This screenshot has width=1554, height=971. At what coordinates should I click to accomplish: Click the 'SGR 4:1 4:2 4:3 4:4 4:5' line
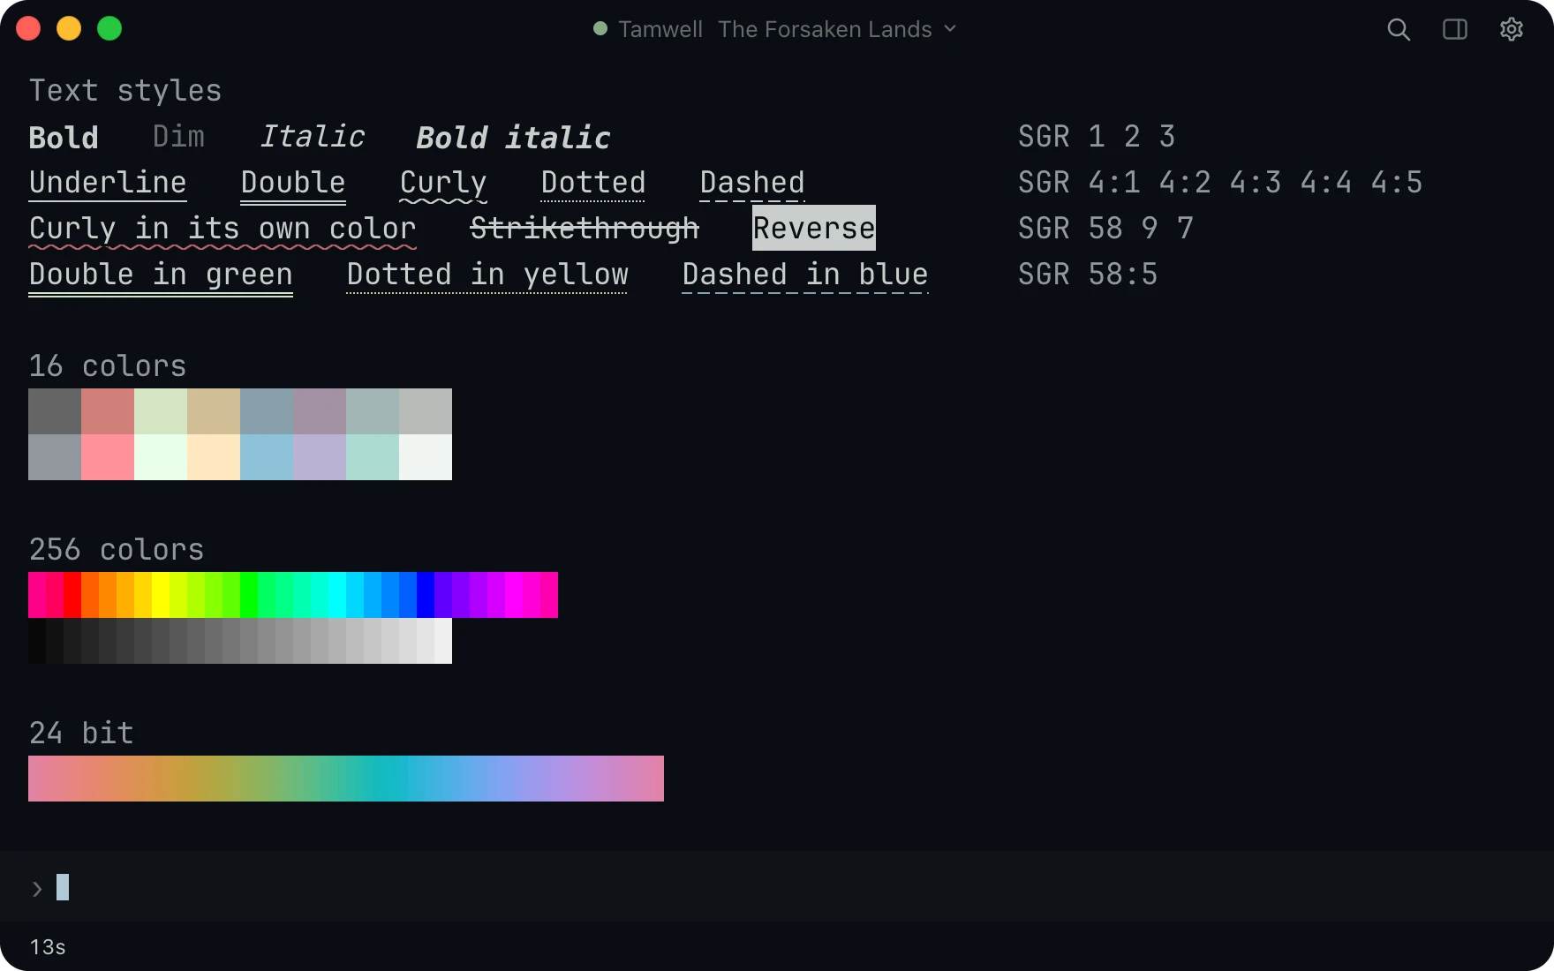[1220, 182]
